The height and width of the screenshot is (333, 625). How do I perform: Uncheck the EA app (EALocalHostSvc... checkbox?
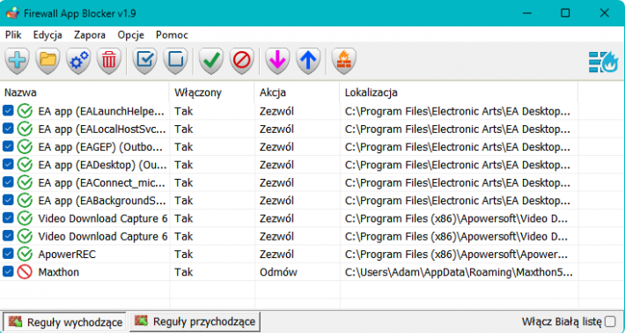coord(8,129)
